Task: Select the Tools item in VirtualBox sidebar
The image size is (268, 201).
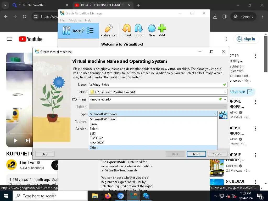Action: pos(79,31)
